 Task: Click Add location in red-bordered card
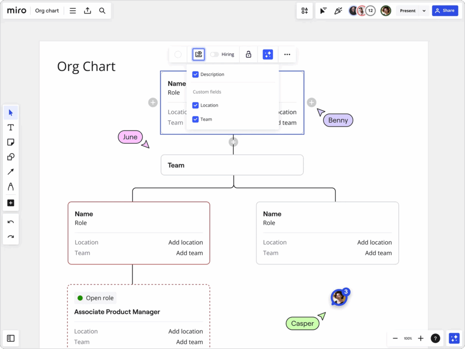click(x=186, y=243)
